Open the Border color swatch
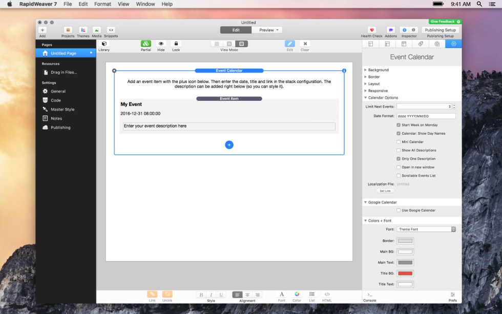Image resolution: width=502 pixels, height=314 pixels. 405,241
